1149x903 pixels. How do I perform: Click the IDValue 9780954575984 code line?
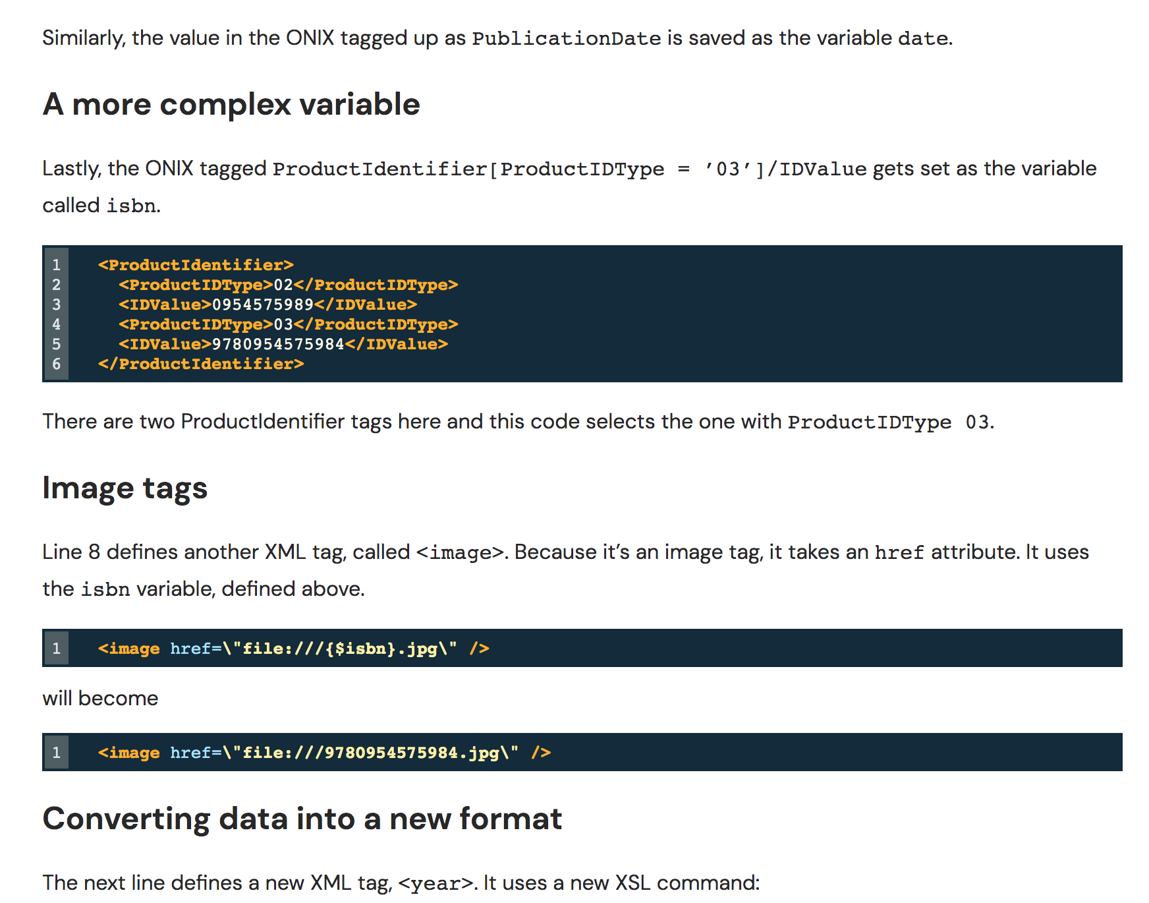click(x=283, y=344)
